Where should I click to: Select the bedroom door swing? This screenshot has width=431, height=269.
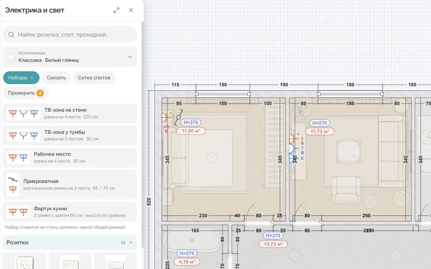click(259, 212)
